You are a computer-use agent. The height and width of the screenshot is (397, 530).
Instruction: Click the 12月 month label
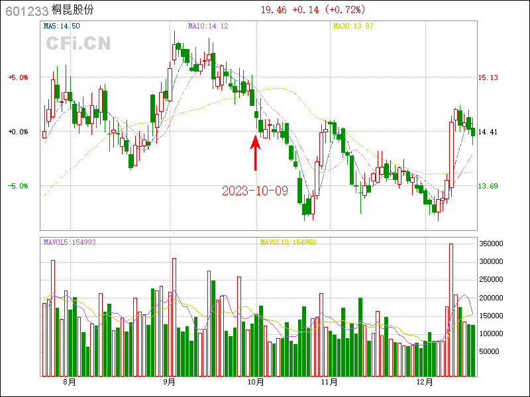tap(425, 382)
